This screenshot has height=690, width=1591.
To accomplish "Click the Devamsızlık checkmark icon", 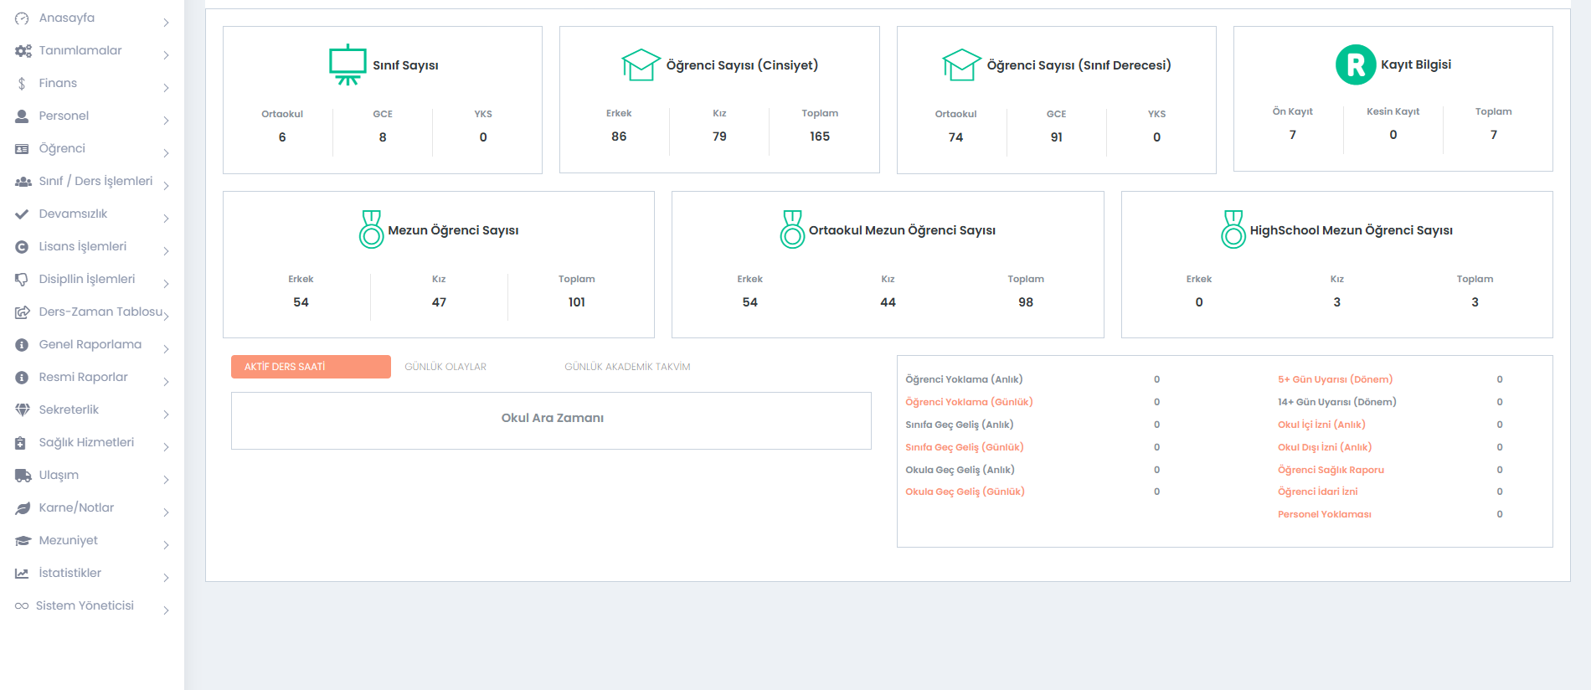I will (22, 214).
